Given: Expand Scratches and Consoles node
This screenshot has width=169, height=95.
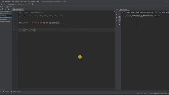Looking at the screenshot, I should pos(5,21).
